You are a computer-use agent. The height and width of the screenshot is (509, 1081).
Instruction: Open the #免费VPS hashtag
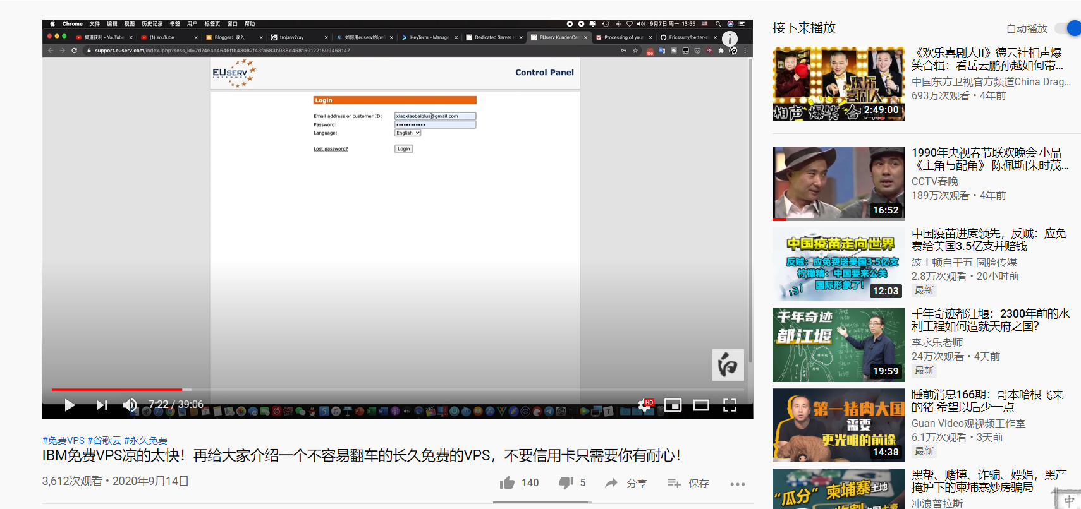point(63,441)
